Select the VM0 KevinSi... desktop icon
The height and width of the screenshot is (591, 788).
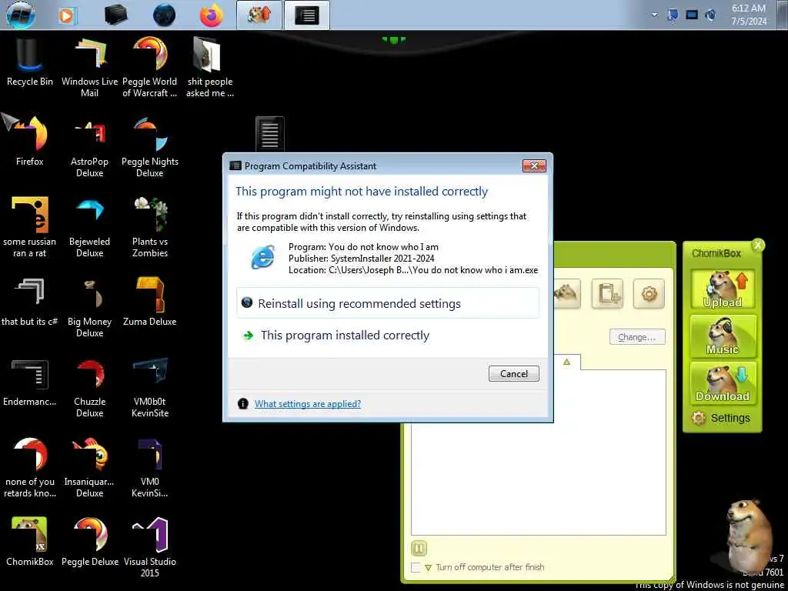click(x=150, y=467)
